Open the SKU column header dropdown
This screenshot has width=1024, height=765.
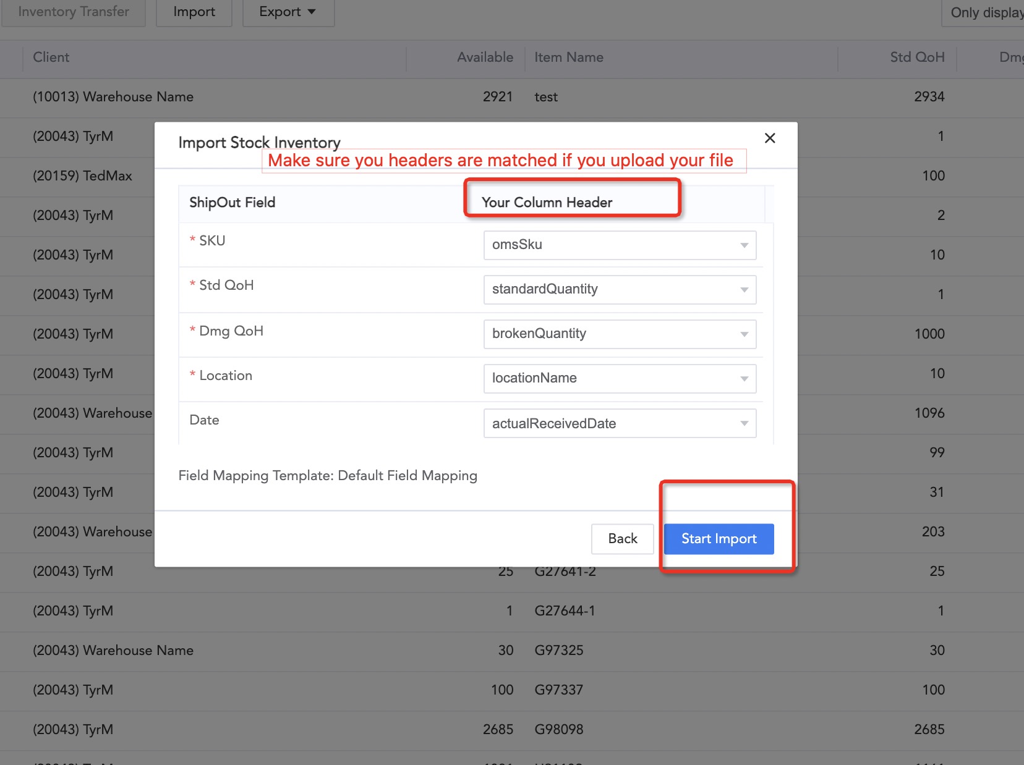coord(620,245)
